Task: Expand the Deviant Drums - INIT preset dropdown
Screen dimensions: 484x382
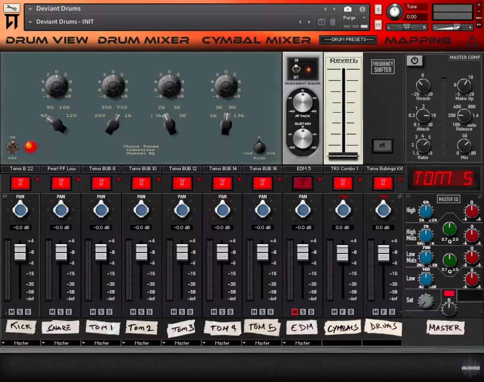Action: (x=30, y=22)
